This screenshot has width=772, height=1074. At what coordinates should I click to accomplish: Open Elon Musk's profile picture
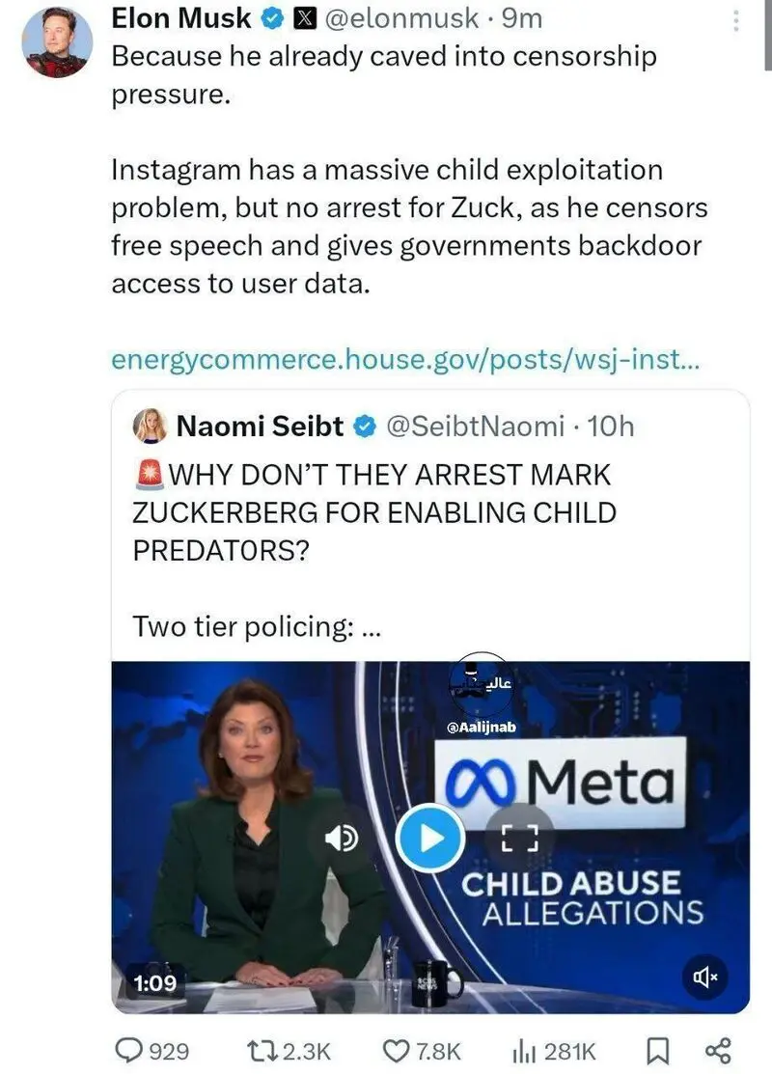pos(58,42)
